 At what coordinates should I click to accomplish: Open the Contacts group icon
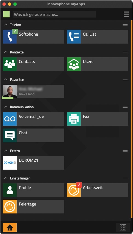pyautogui.click(x=10, y=64)
